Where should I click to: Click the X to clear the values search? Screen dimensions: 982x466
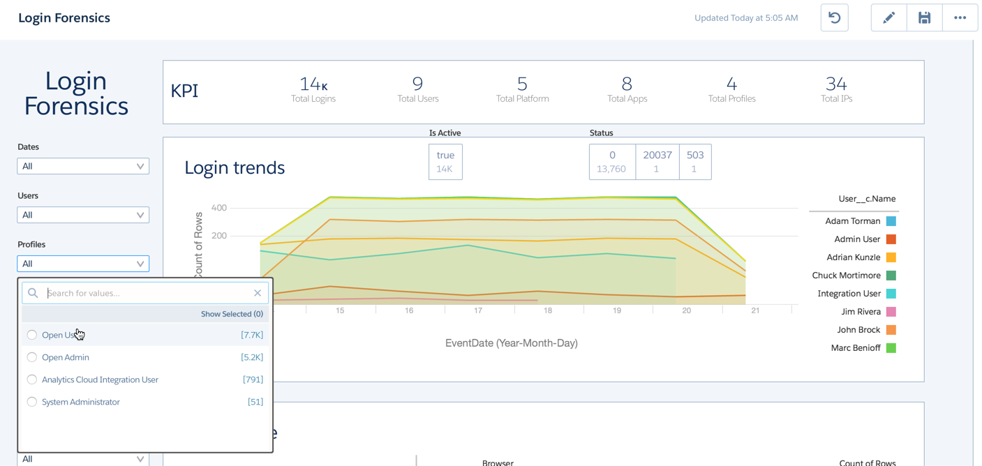(x=258, y=292)
